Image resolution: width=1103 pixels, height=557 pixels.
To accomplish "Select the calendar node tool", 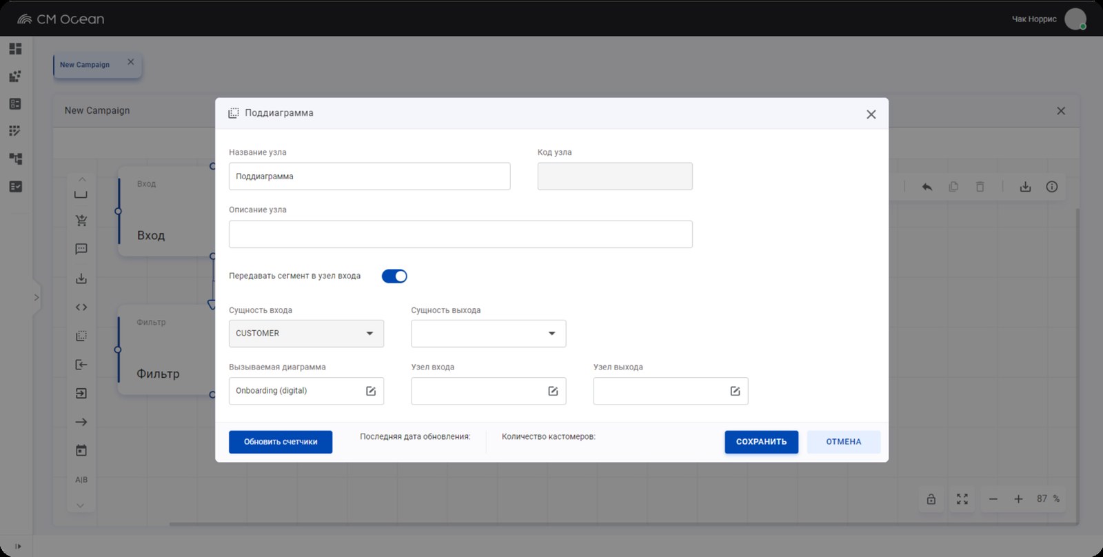I will (x=81, y=450).
